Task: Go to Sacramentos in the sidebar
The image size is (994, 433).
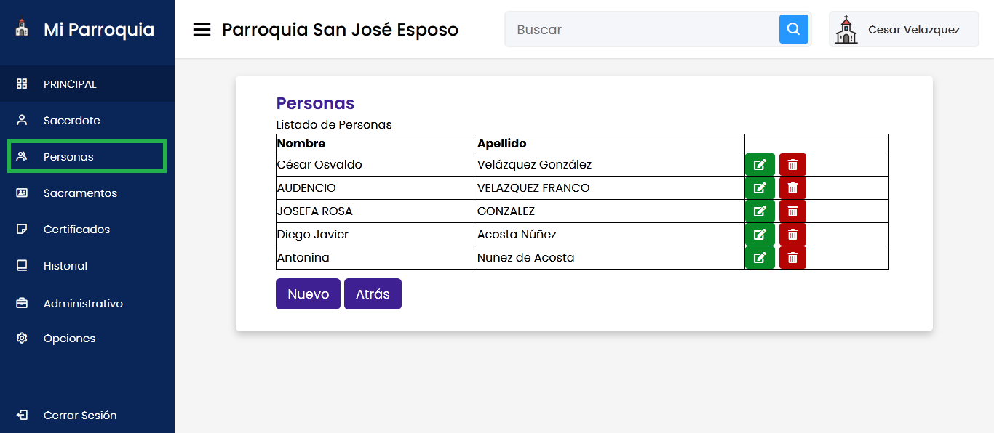Action: [x=80, y=193]
